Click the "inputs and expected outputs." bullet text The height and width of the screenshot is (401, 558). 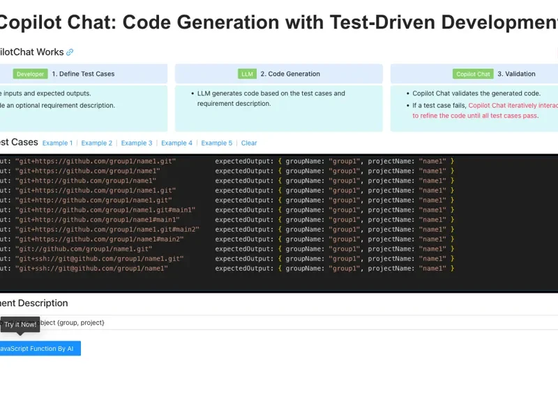pyautogui.click(x=47, y=93)
